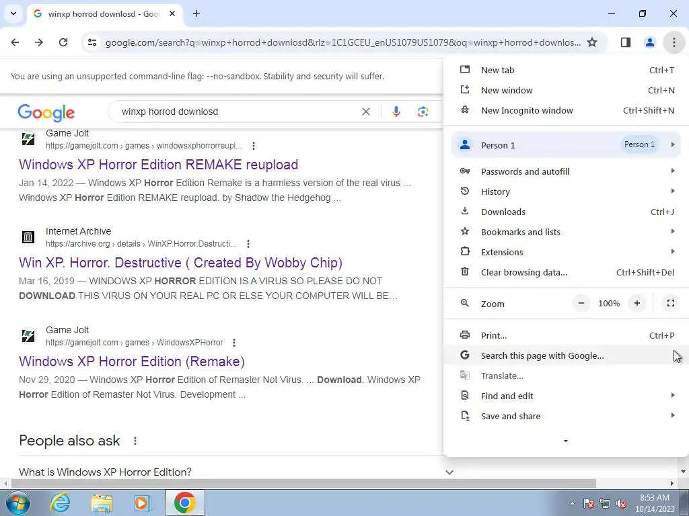689x516 pixels.
Task: Decrease zoom with the minus button
Action: [581, 303]
